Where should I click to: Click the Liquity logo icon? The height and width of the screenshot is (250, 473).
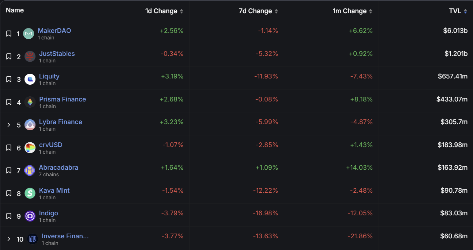[x=30, y=79]
